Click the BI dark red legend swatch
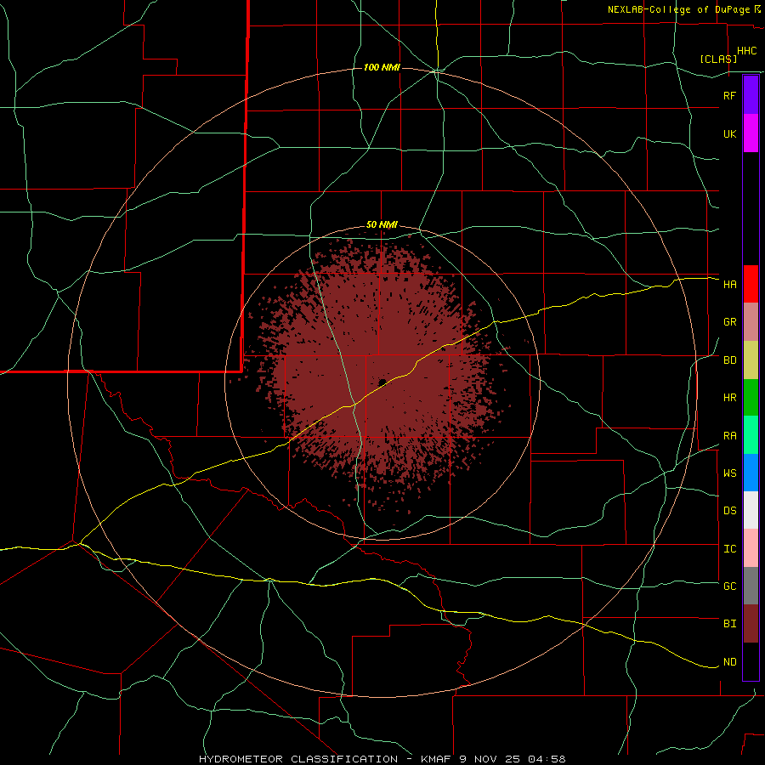Viewport: 765px width, 765px height. click(x=751, y=624)
